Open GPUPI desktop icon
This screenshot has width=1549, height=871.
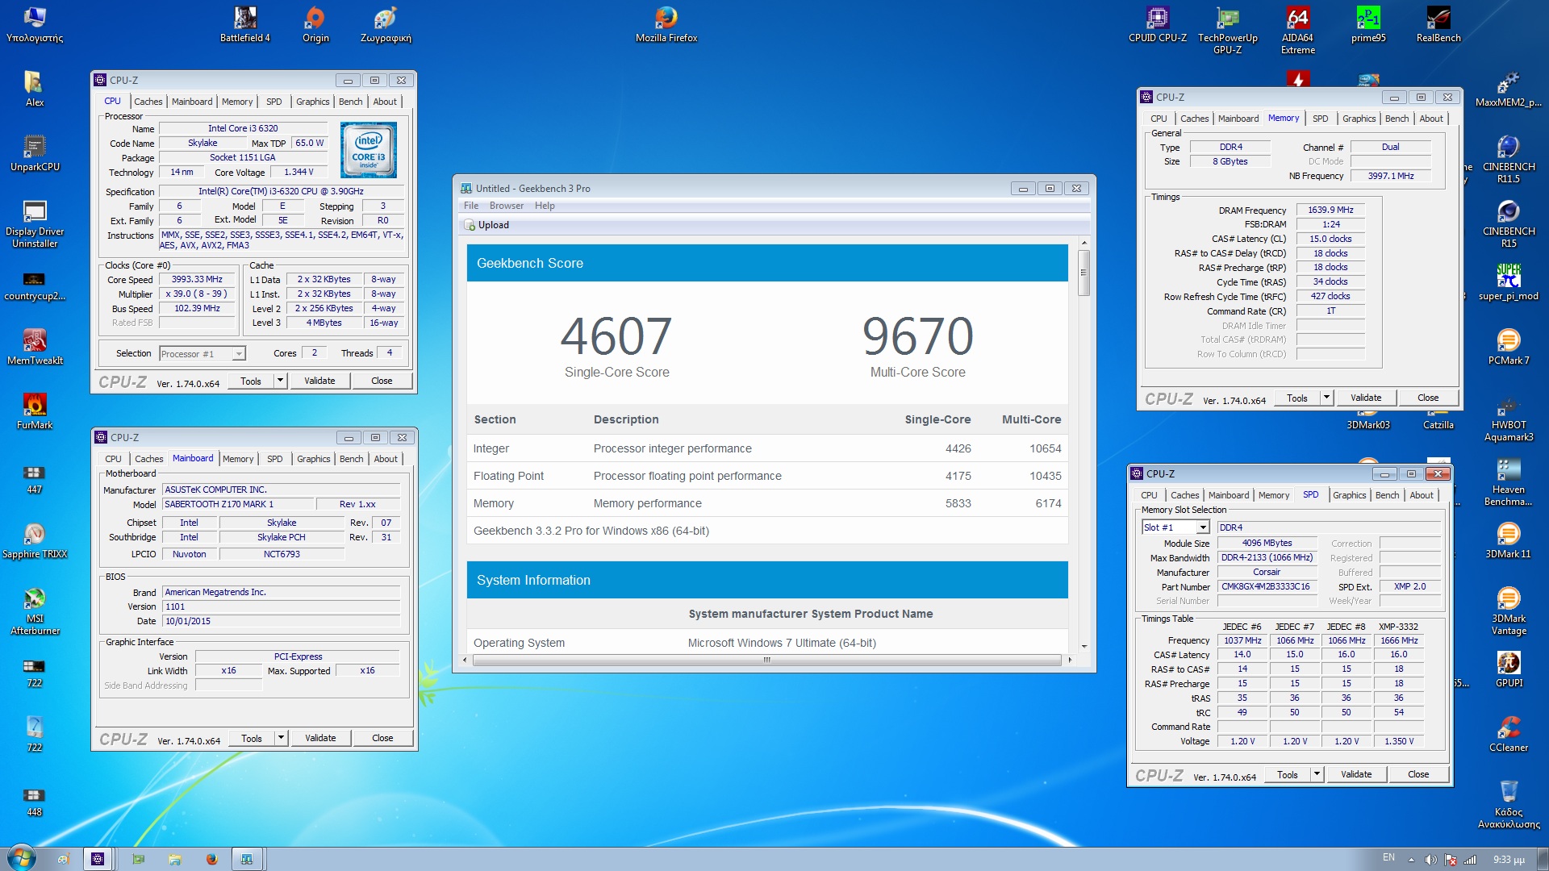[x=1509, y=669]
